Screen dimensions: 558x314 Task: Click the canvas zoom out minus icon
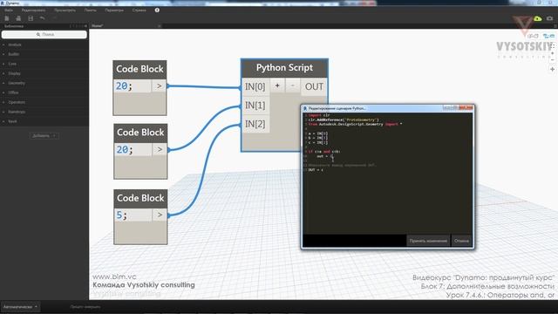coord(552,60)
